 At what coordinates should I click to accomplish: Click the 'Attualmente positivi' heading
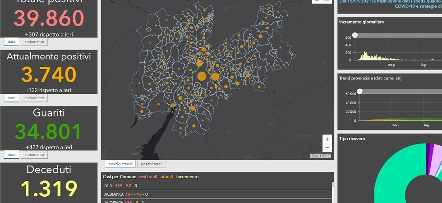(x=49, y=56)
